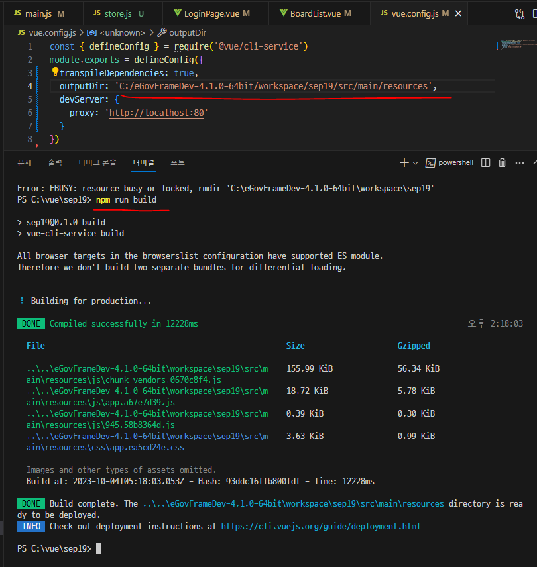Click the lightbulb quick-fix icon on line 3
The image size is (537, 567).
tap(55, 72)
